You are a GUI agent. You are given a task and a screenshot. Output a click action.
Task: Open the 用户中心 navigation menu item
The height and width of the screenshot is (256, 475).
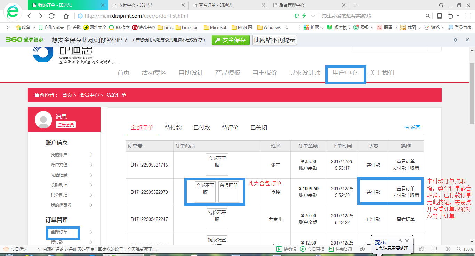point(345,73)
